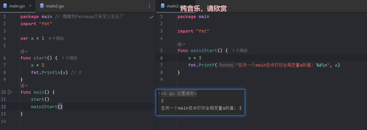The height and width of the screenshot is (130, 367).
Task: Click the AI icon above func main
Action: (23, 86)
